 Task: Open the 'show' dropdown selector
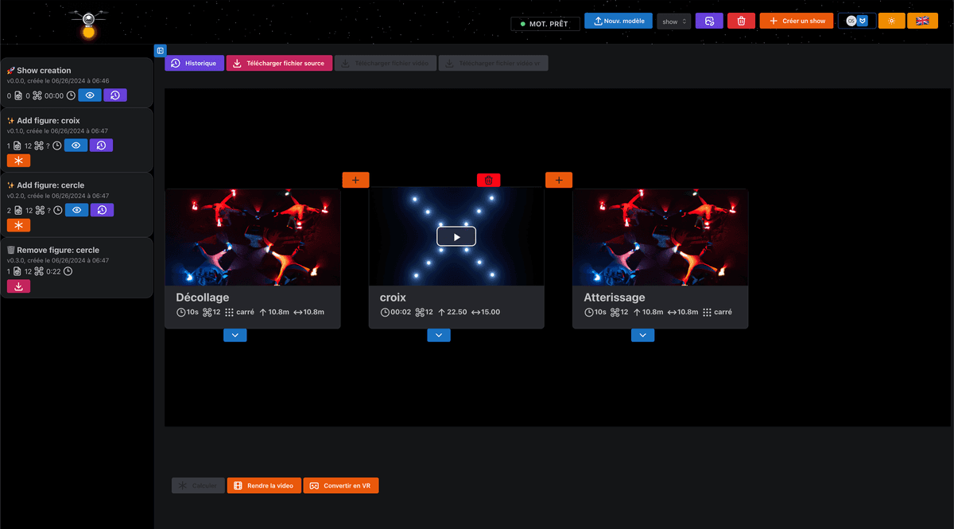pyautogui.click(x=673, y=21)
